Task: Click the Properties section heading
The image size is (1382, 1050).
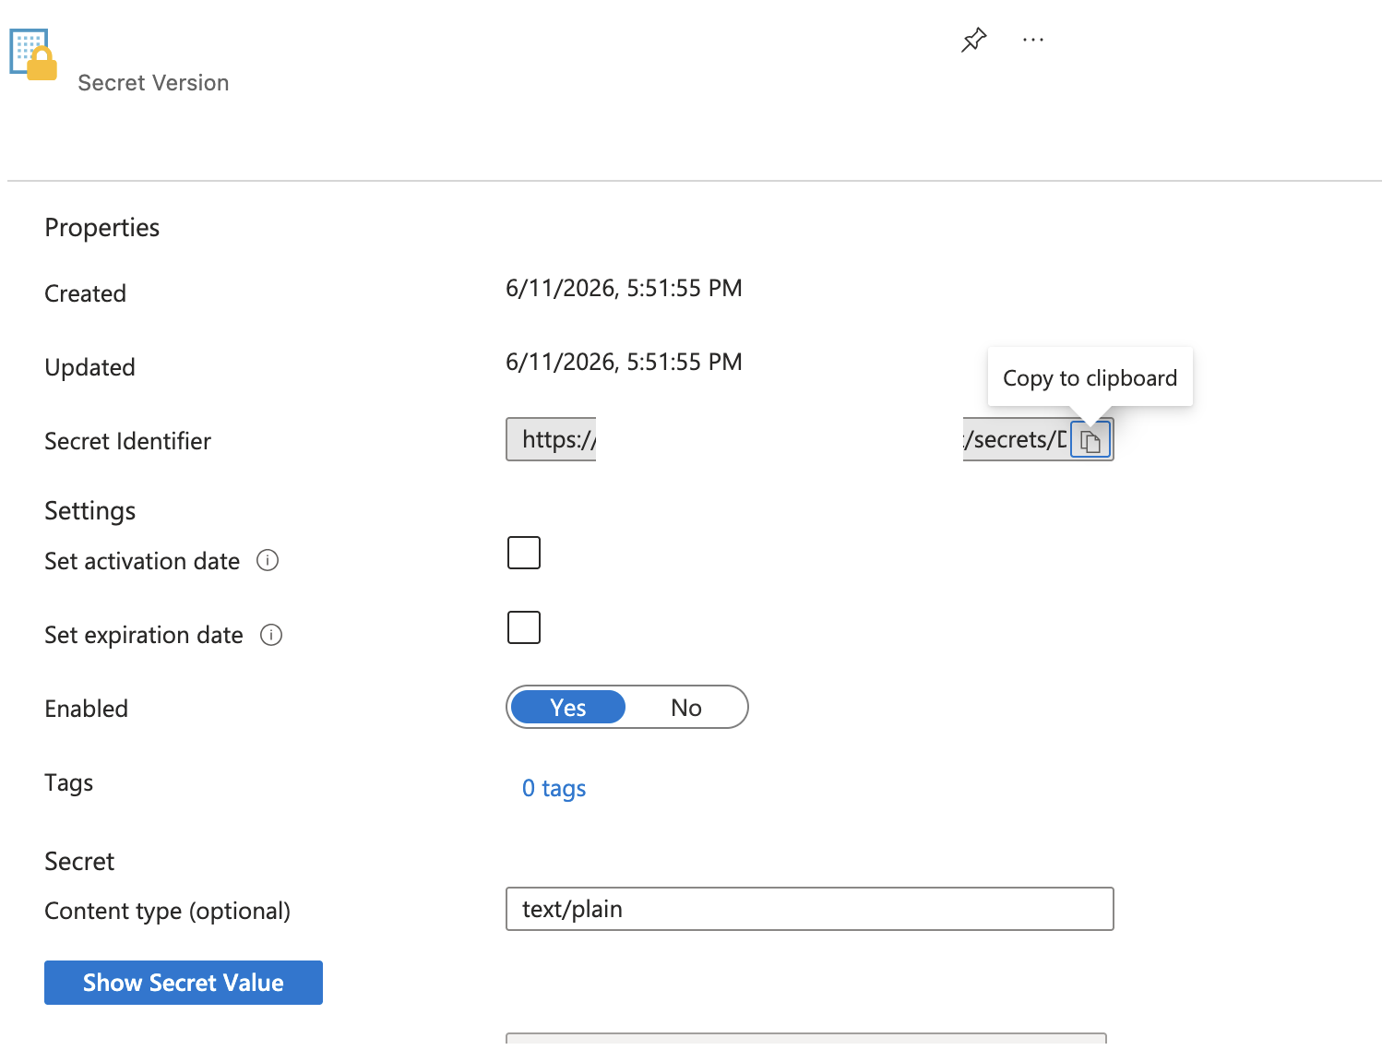Action: pos(102,228)
